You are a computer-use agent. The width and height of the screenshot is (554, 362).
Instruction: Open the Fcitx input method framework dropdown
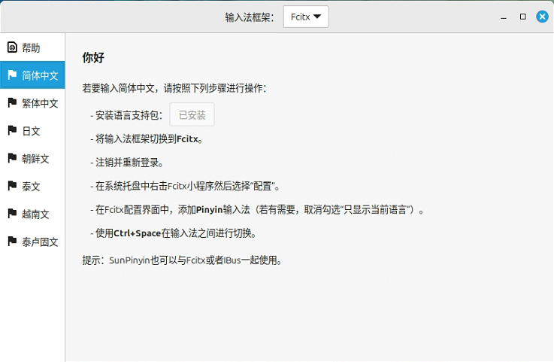pyautogui.click(x=305, y=17)
